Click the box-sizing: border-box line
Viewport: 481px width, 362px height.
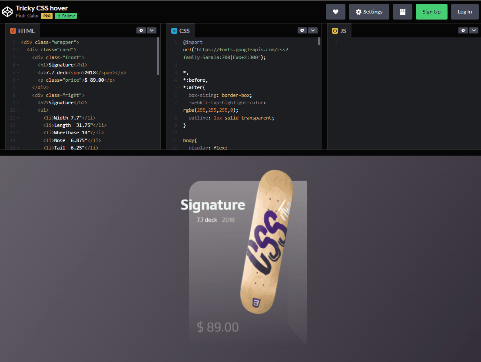pyautogui.click(x=220, y=96)
